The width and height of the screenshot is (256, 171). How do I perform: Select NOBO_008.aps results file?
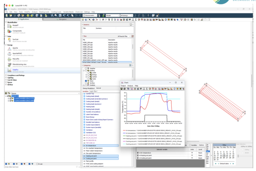click(88, 43)
